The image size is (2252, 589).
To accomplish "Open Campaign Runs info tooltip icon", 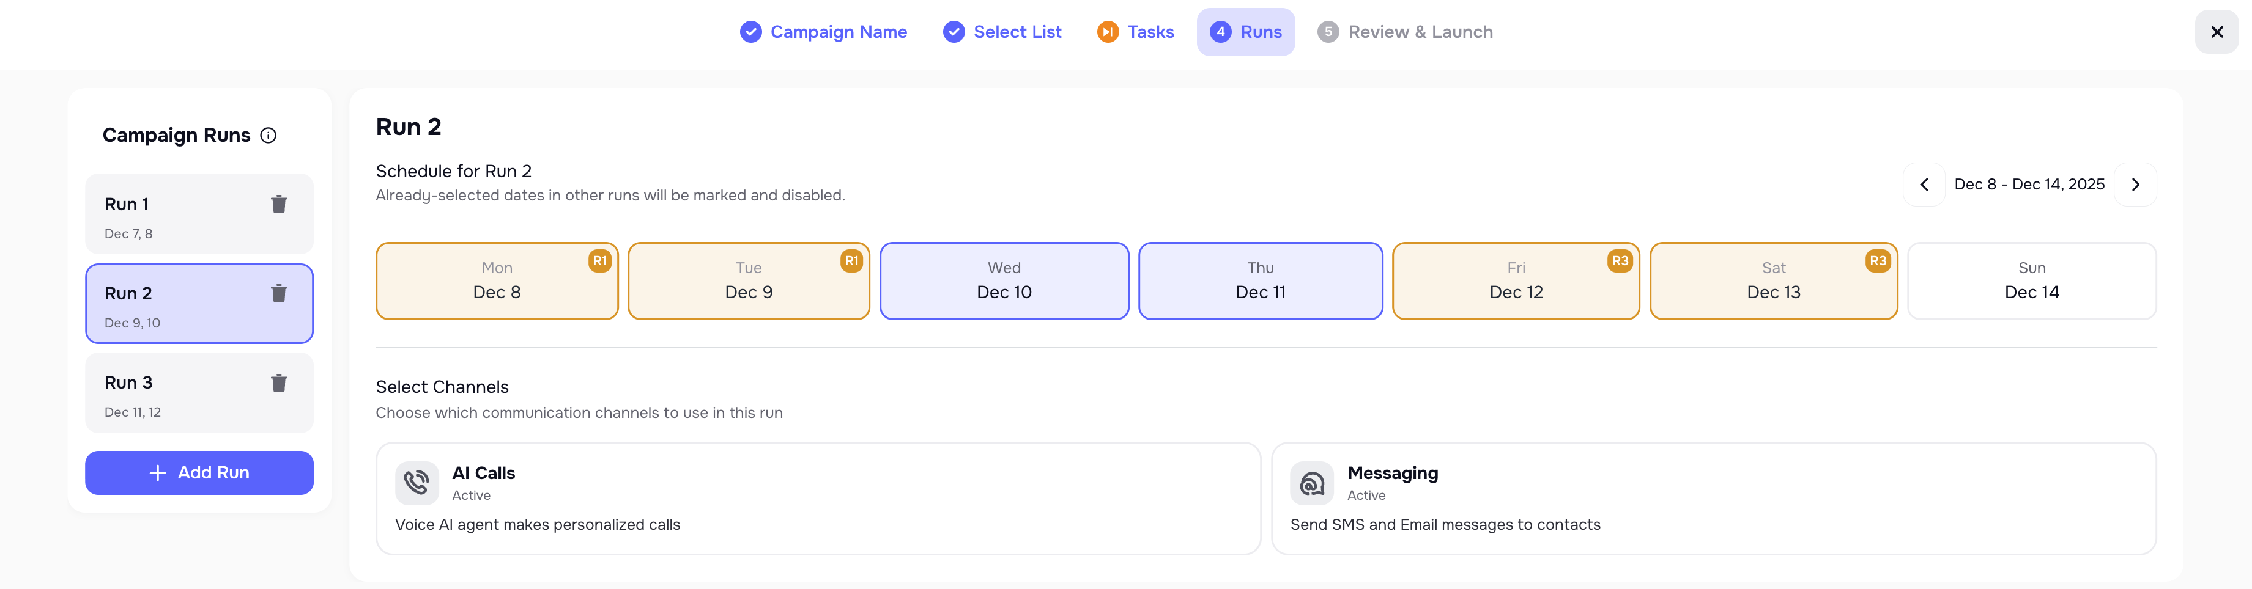I will [x=269, y=136].
